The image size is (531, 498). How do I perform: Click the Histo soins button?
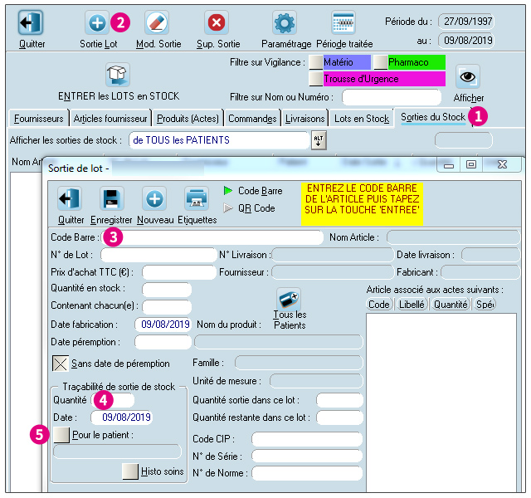click(x=130, y=471)
